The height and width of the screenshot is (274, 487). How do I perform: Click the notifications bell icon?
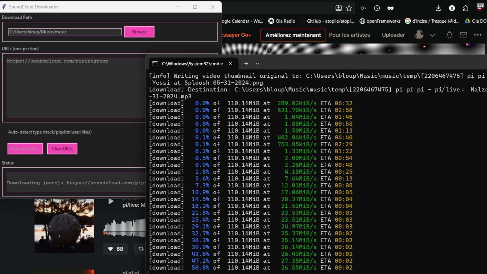coord(449,35)
